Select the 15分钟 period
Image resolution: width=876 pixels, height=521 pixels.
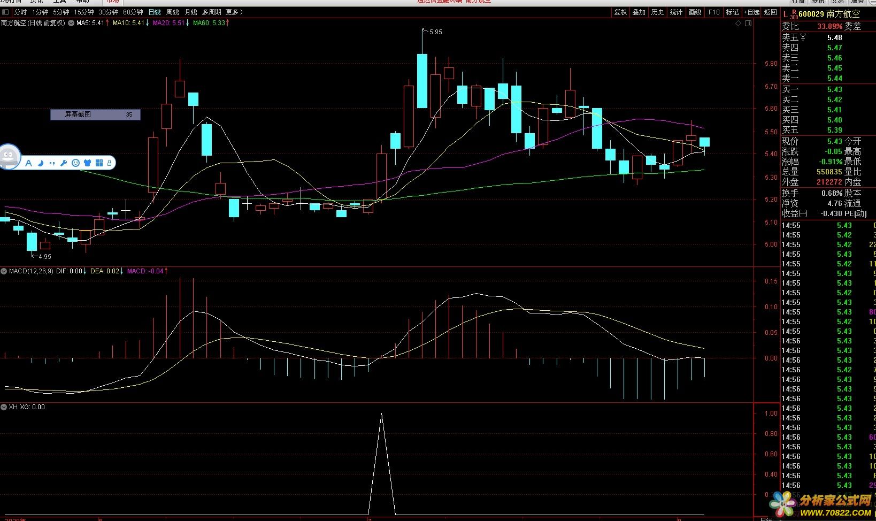tap(84, 12)
